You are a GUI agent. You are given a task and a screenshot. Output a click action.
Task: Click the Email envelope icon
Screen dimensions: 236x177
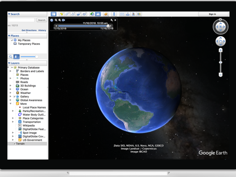(122, 14)
